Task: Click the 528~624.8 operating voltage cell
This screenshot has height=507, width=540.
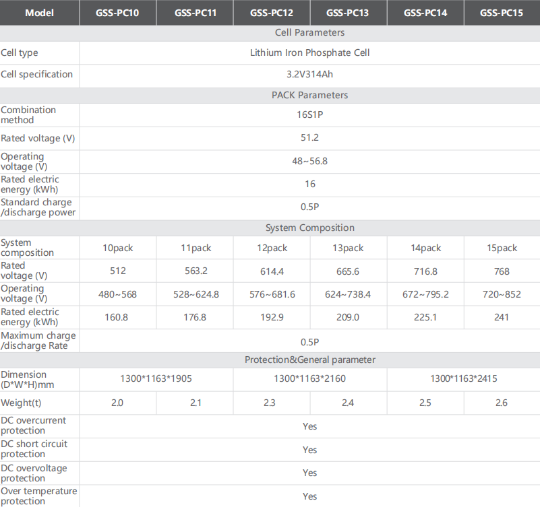Action: click(196, 294)
